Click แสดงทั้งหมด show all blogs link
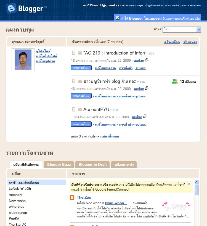The height and width of the screenshot is (226, 207). tap(110, 136)
